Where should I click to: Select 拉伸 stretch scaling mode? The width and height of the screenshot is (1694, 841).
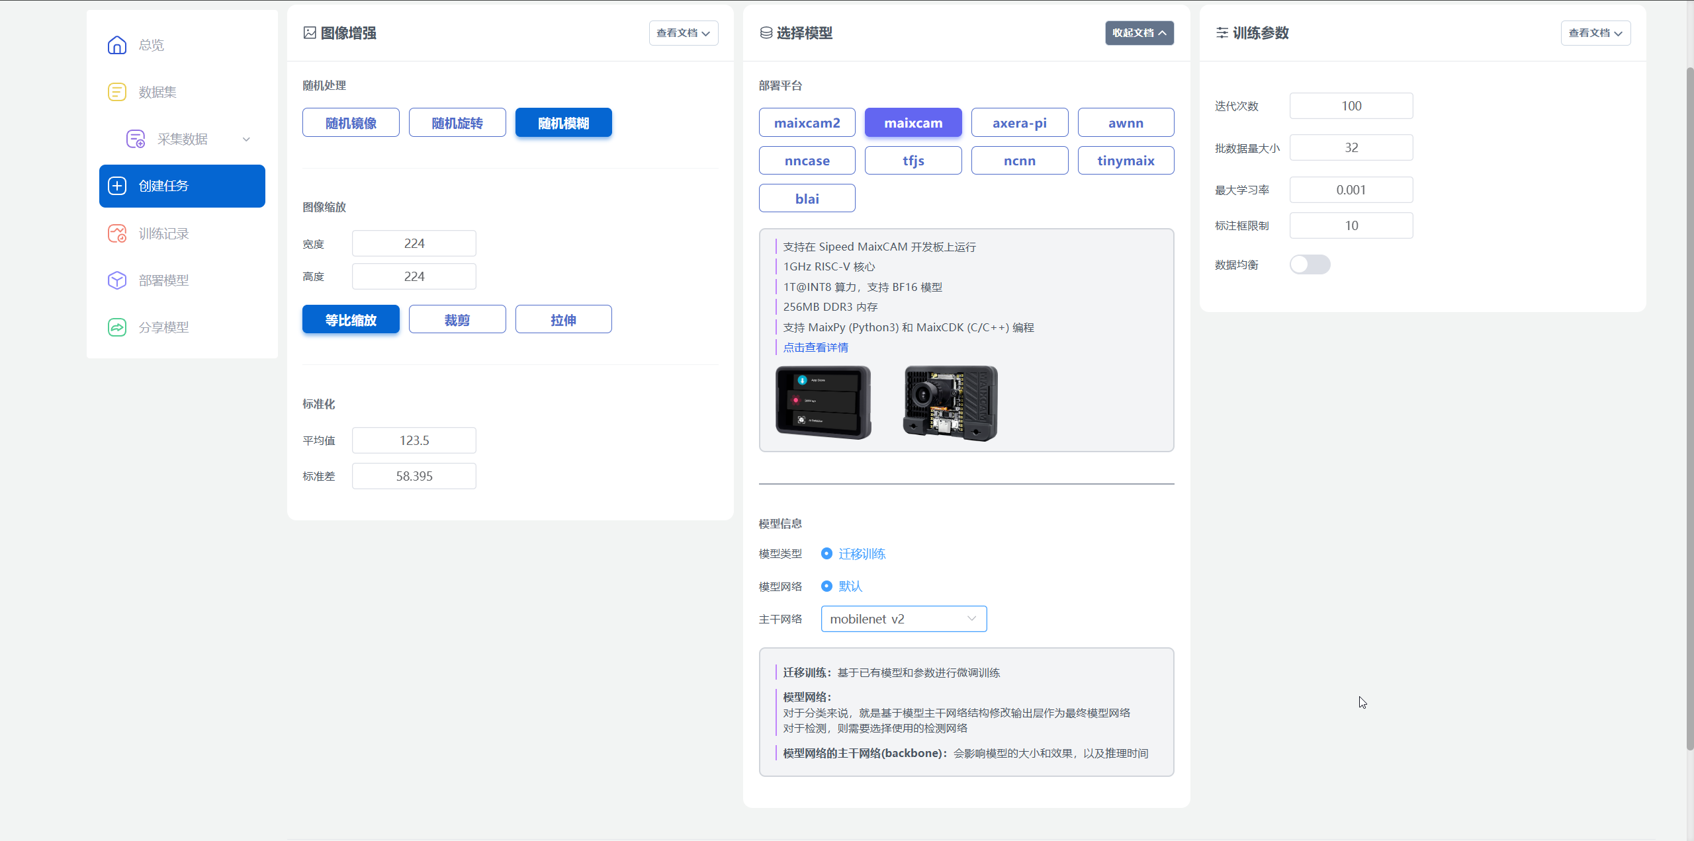[x=564, y=319]
